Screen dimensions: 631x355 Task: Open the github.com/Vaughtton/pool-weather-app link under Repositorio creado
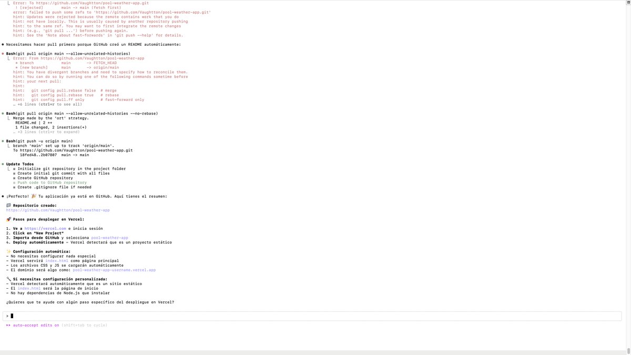coord(58,210)
